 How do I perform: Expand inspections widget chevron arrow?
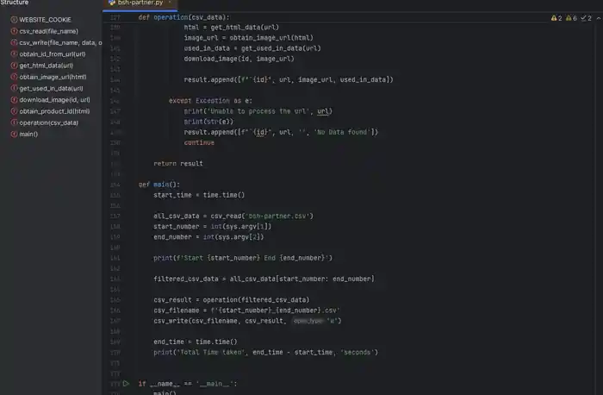pos(599,18)
